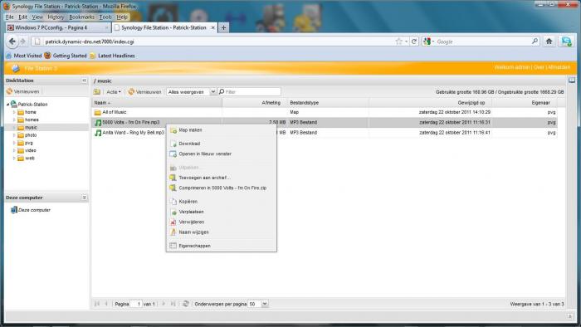Collapse the DiskStation panel
581x327 pixels.
coord(84,81)
